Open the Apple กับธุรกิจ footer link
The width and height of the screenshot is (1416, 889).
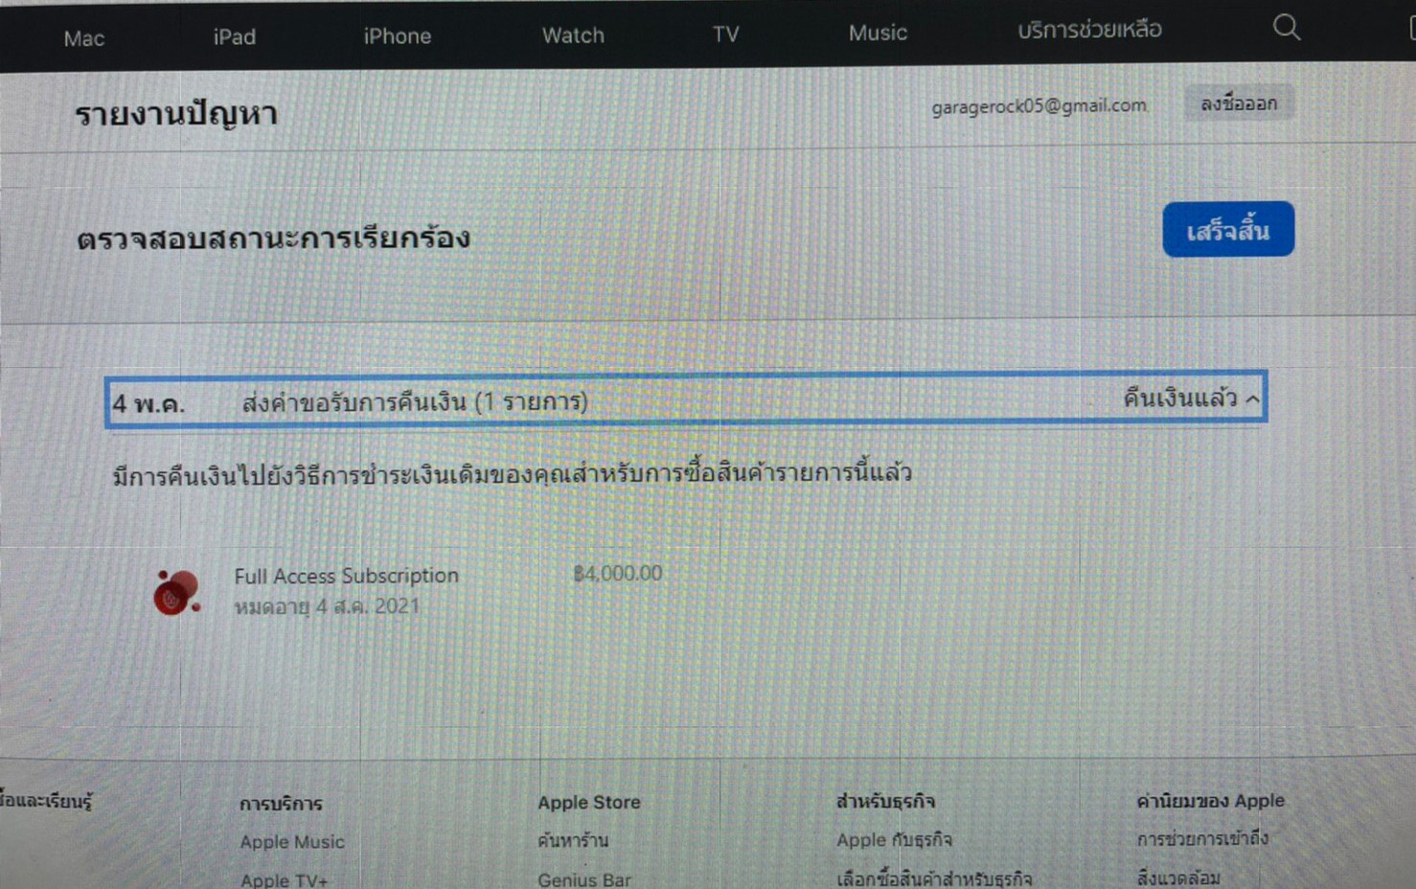894,839
